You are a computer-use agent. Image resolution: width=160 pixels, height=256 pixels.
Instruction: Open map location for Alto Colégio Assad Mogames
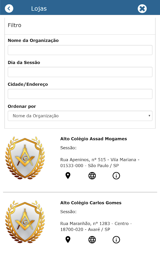[68, 176]
